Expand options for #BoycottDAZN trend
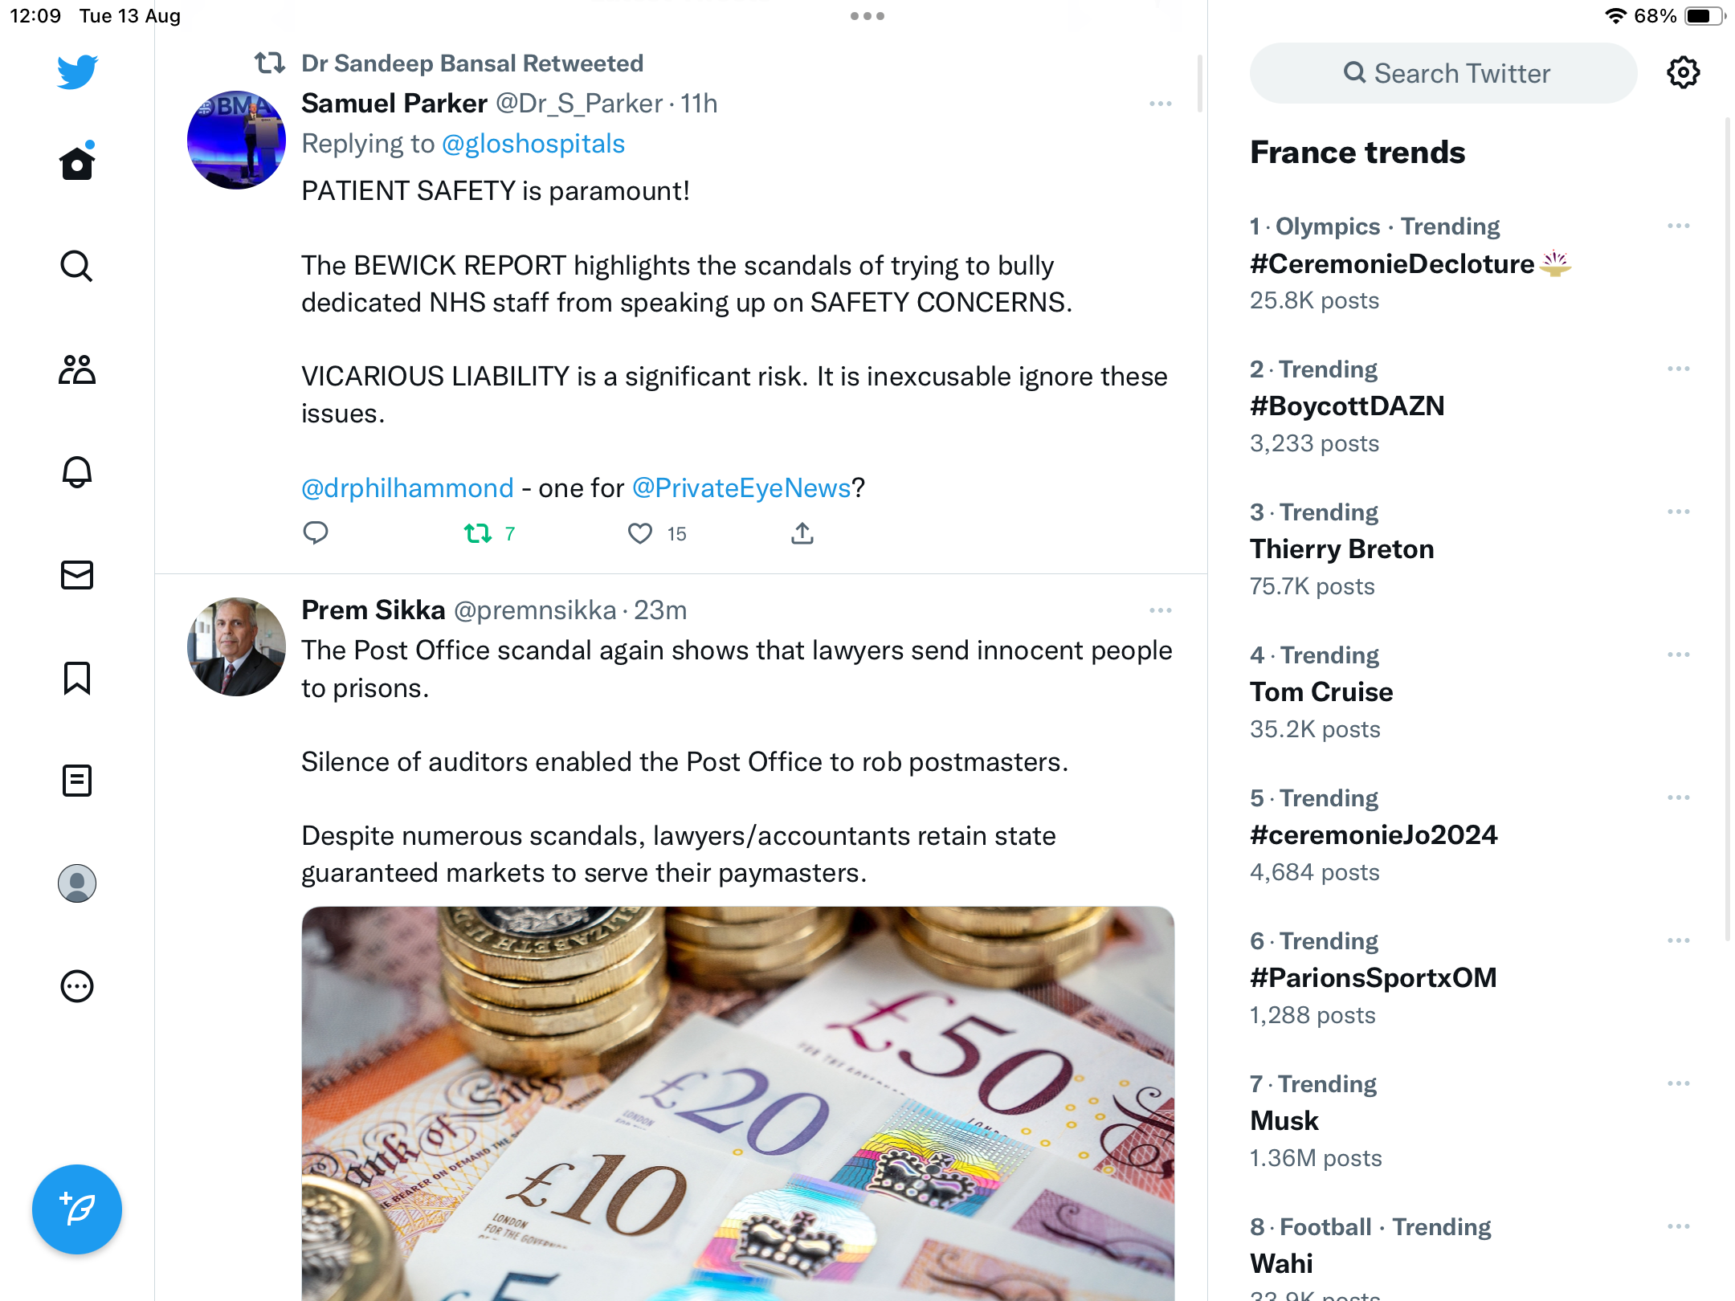 (1679, 369)
